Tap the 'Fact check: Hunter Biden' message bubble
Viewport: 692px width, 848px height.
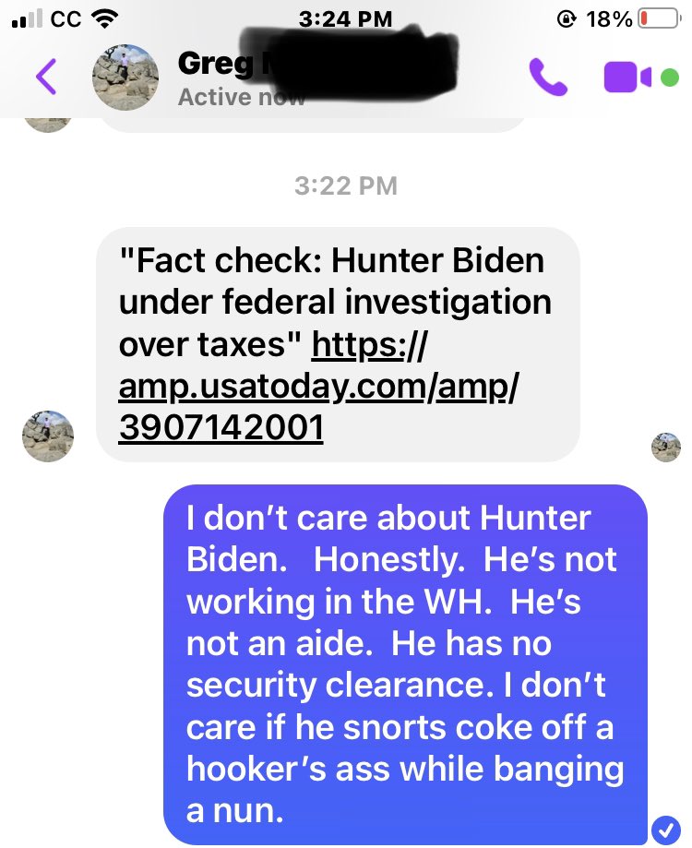click(x=338, y=344)
